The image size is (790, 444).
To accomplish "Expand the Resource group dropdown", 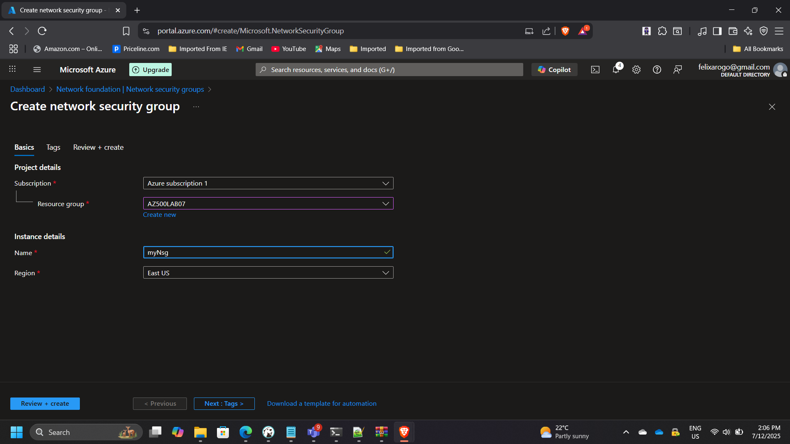I will pos(268,204).
